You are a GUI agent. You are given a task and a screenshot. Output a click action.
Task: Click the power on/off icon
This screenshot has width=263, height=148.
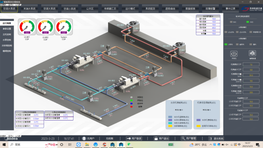(x=234, y=54)
